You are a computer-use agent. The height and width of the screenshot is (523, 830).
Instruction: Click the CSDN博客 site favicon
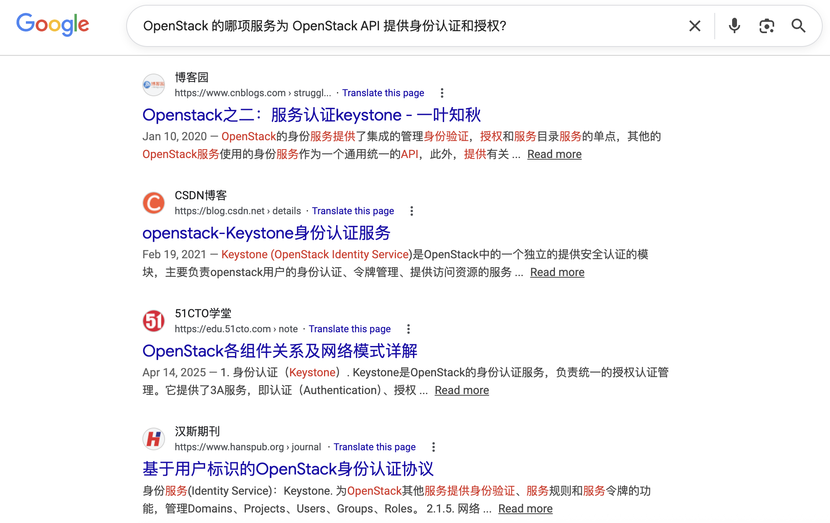(x=154, y=203)
